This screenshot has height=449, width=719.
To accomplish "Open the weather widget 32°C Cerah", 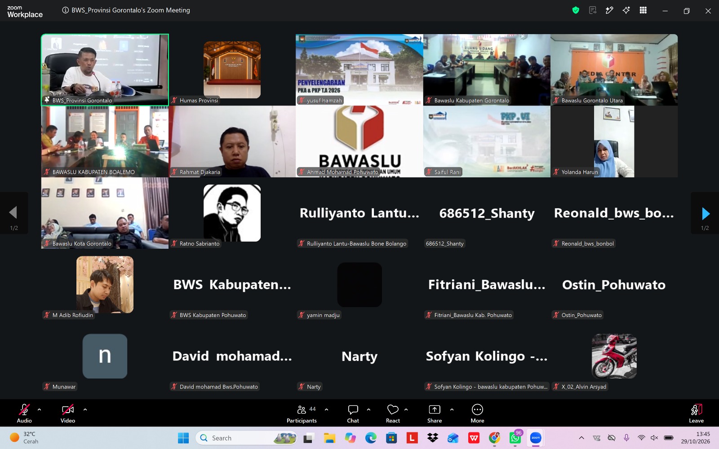I will 25,438.
